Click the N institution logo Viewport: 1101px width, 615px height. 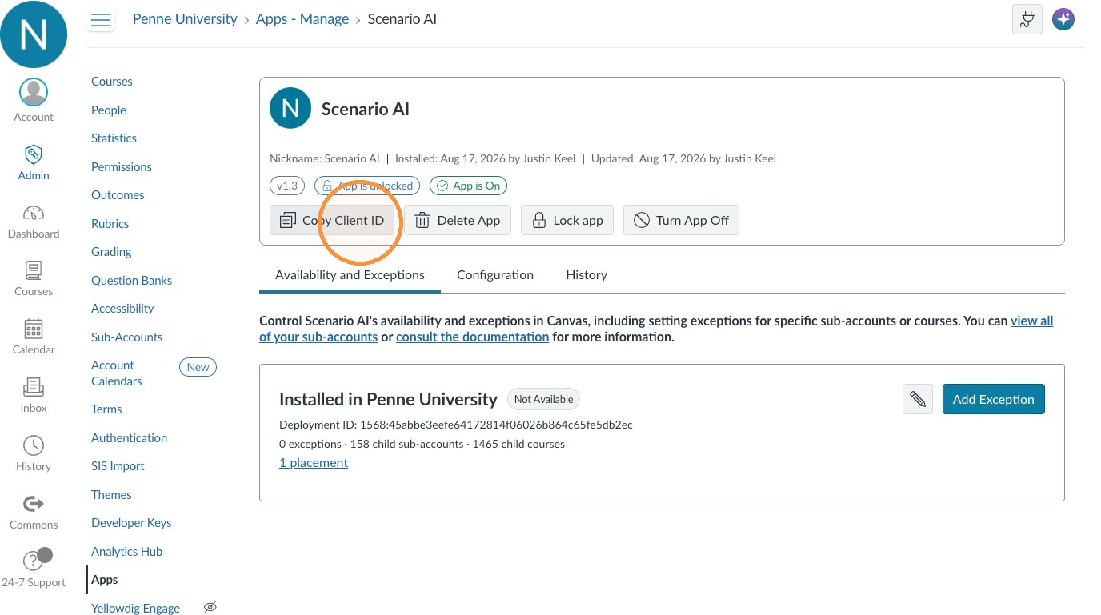click(x=34, y=34)
